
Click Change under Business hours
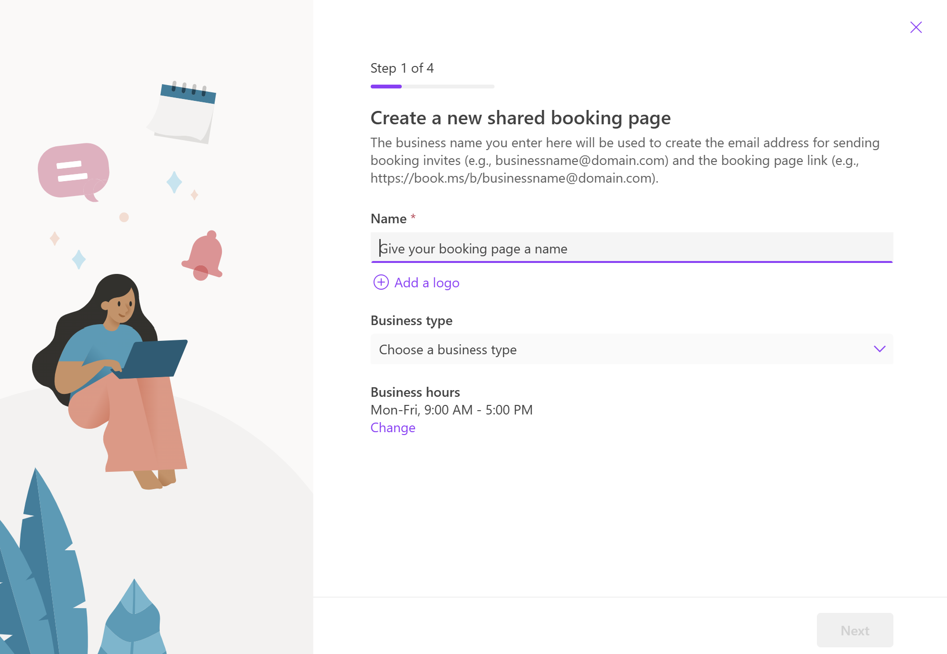point(393,427)
